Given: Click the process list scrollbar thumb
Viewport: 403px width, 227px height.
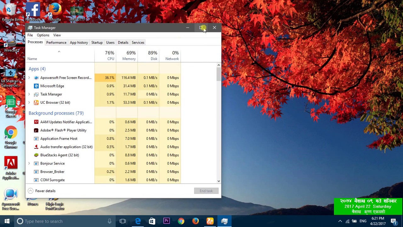Looking at the screenshot, I should 219,74.
